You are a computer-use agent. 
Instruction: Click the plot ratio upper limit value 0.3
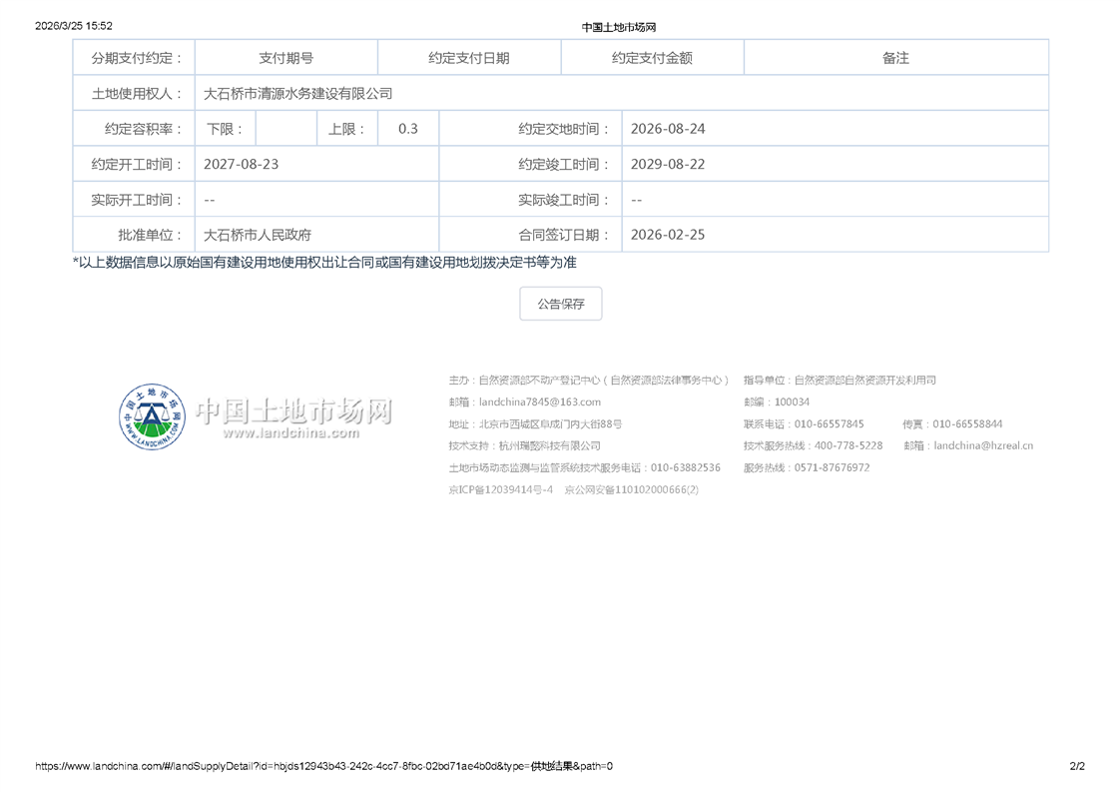(x=408, y=129)
